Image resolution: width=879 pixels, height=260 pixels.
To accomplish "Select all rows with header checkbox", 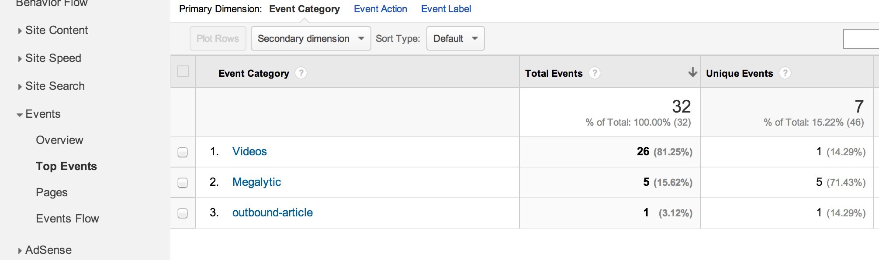I will pyautogui.click(x=183, y=71).
